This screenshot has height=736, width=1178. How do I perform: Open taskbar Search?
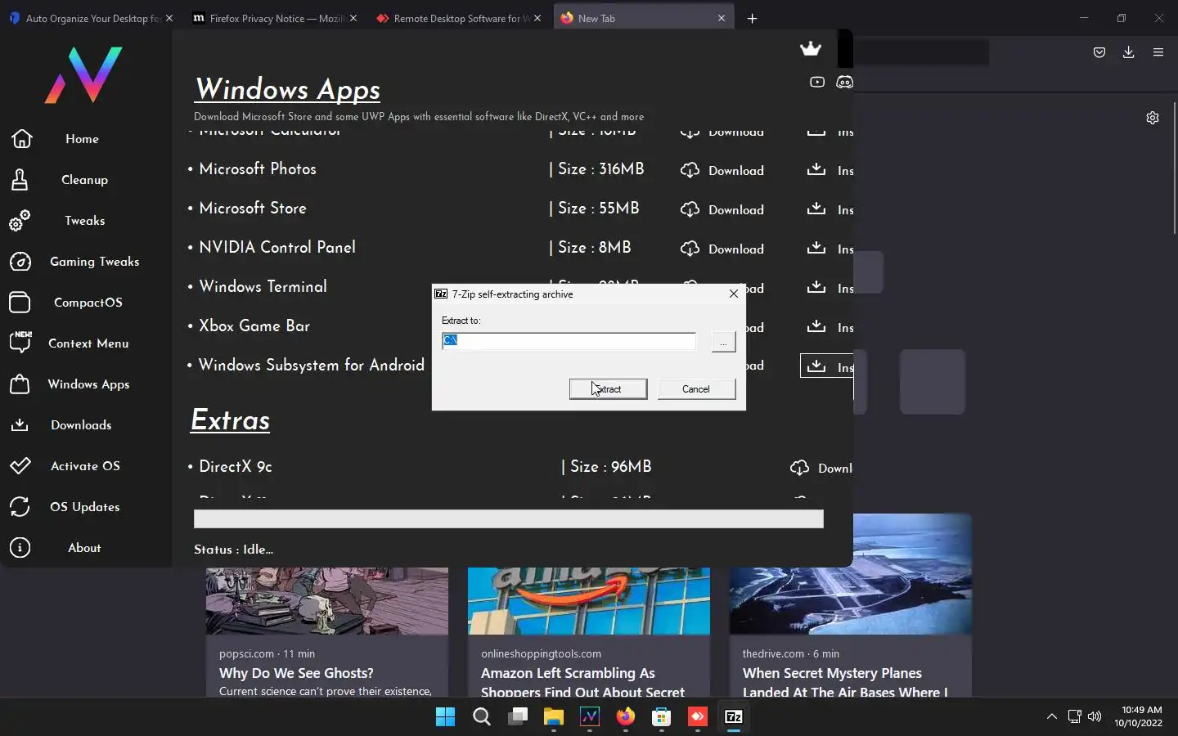482,717
